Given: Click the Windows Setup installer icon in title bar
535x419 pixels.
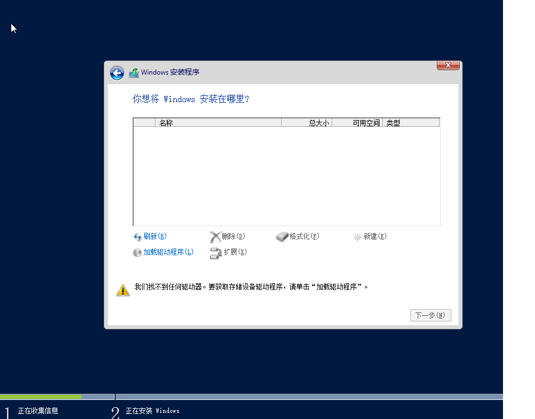Looking at the screenshot, I should pyautogui.click(x=134, y=72).
